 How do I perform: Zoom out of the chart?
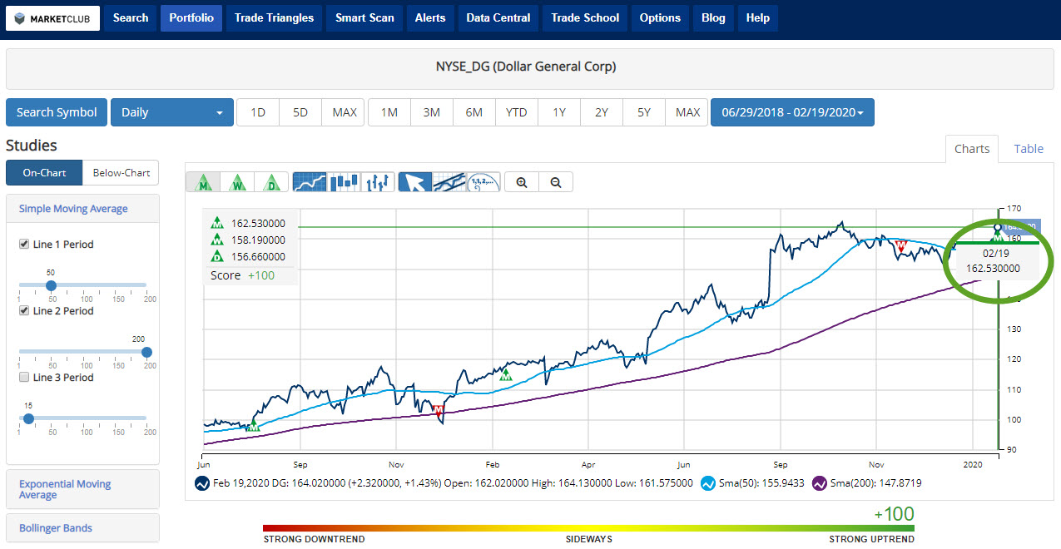(x=556, y=182)
